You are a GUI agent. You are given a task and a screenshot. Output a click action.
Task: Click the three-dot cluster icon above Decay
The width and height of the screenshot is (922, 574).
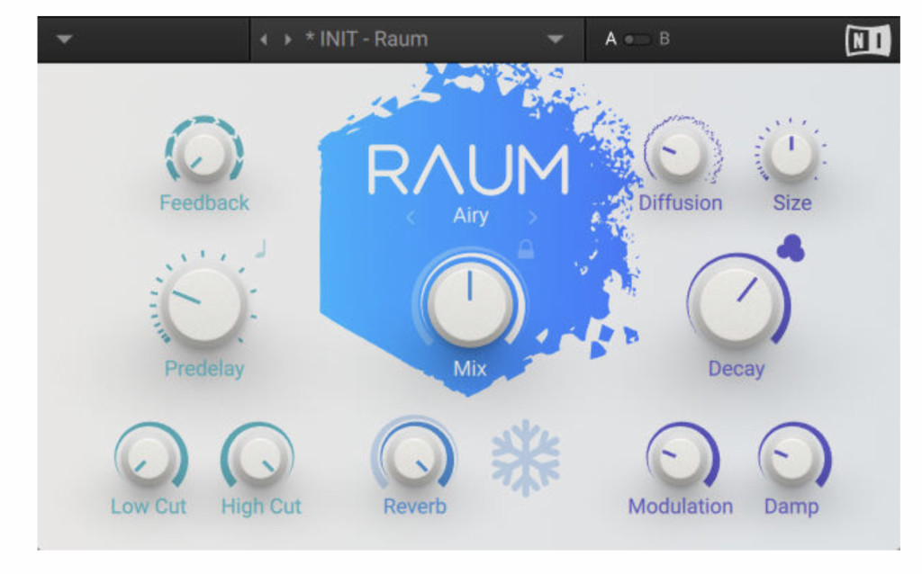790,249
